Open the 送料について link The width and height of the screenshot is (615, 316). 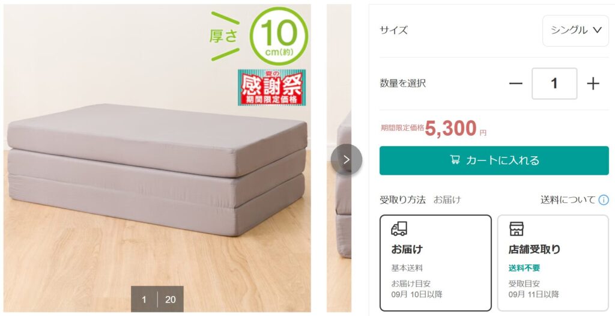568,200
